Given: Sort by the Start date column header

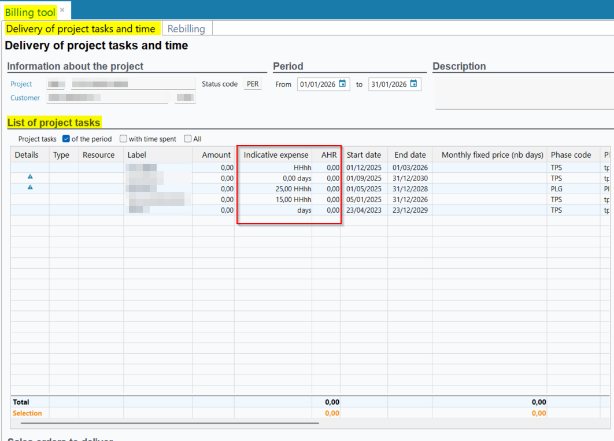Looking at the screenshot, I should pyautogui.click(x=364, y=155).
